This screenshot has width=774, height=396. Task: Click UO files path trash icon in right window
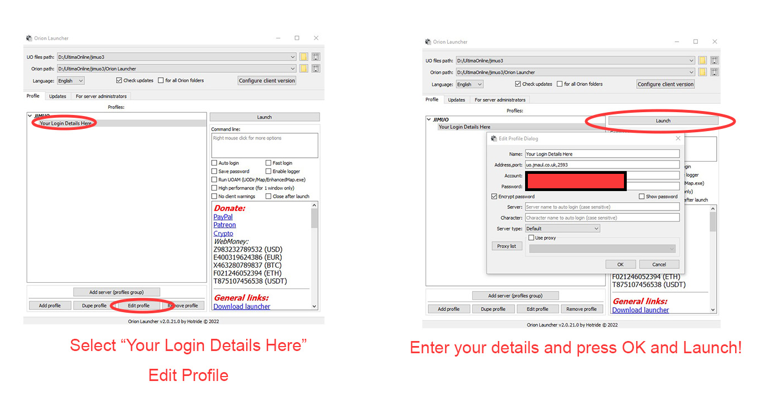[x=715, y=61]
